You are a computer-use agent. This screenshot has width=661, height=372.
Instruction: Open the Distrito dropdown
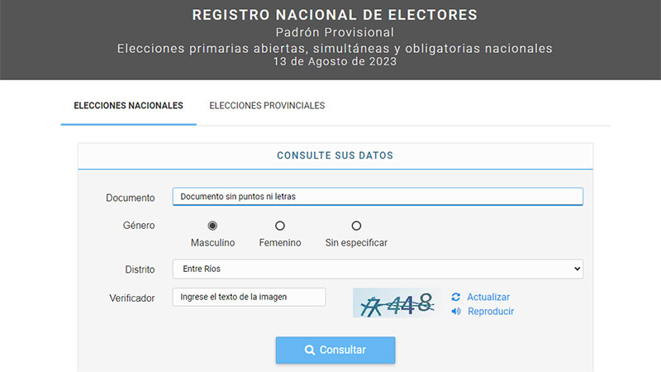point(378,269)
